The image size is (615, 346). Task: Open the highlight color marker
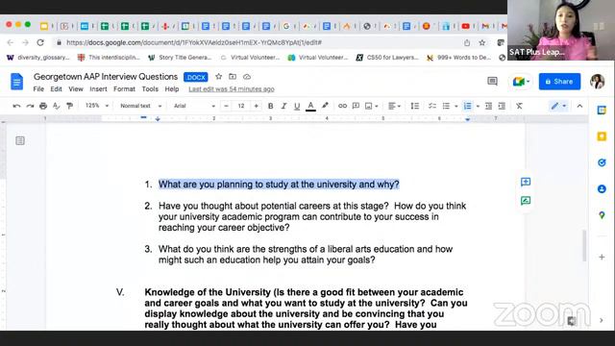pyautogui.click(x=325, y=106)
